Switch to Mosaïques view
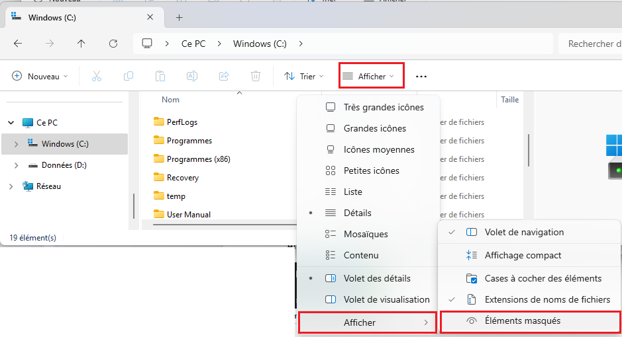622x337 pixels. coord(368,234)
